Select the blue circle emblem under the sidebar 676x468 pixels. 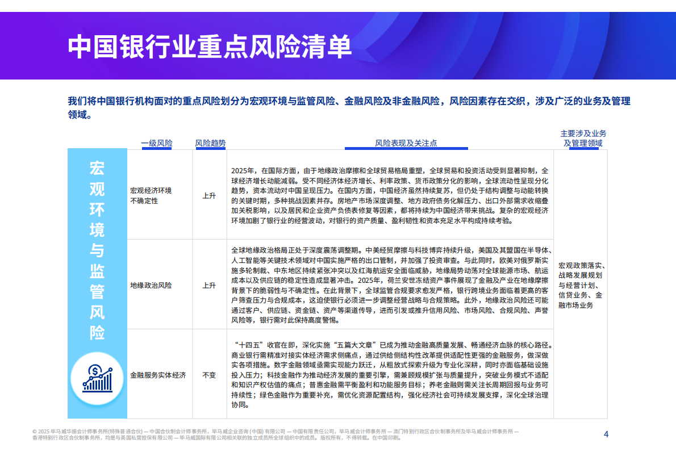97,378
